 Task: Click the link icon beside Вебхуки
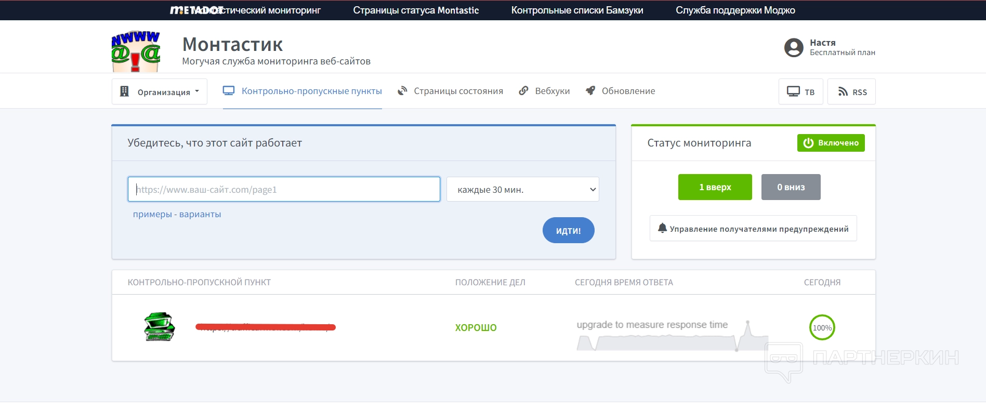pos(523,91)
